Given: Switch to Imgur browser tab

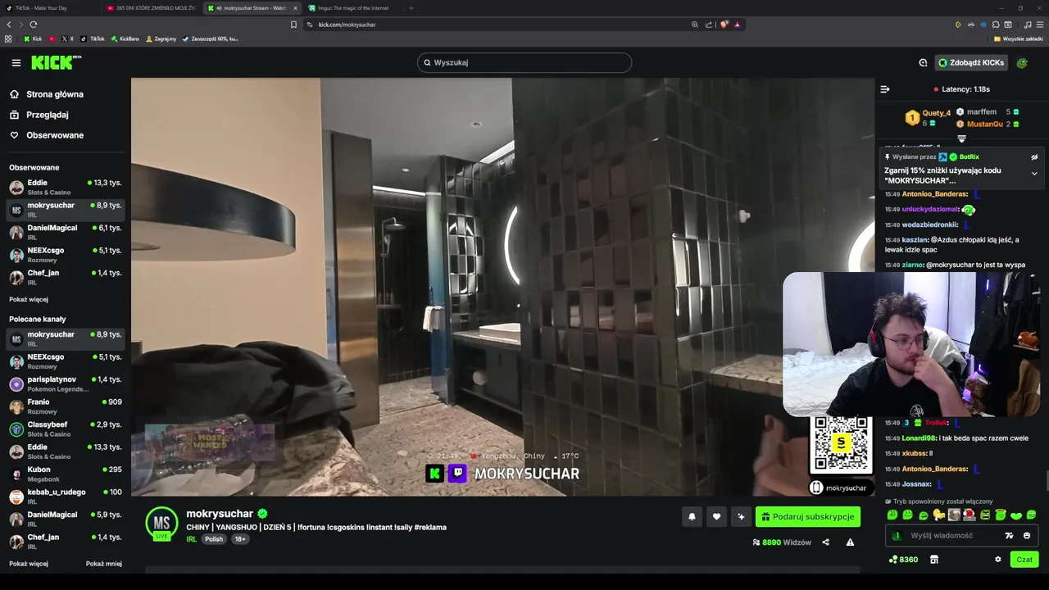Looking at the screenshot, I should coord(352,8).
